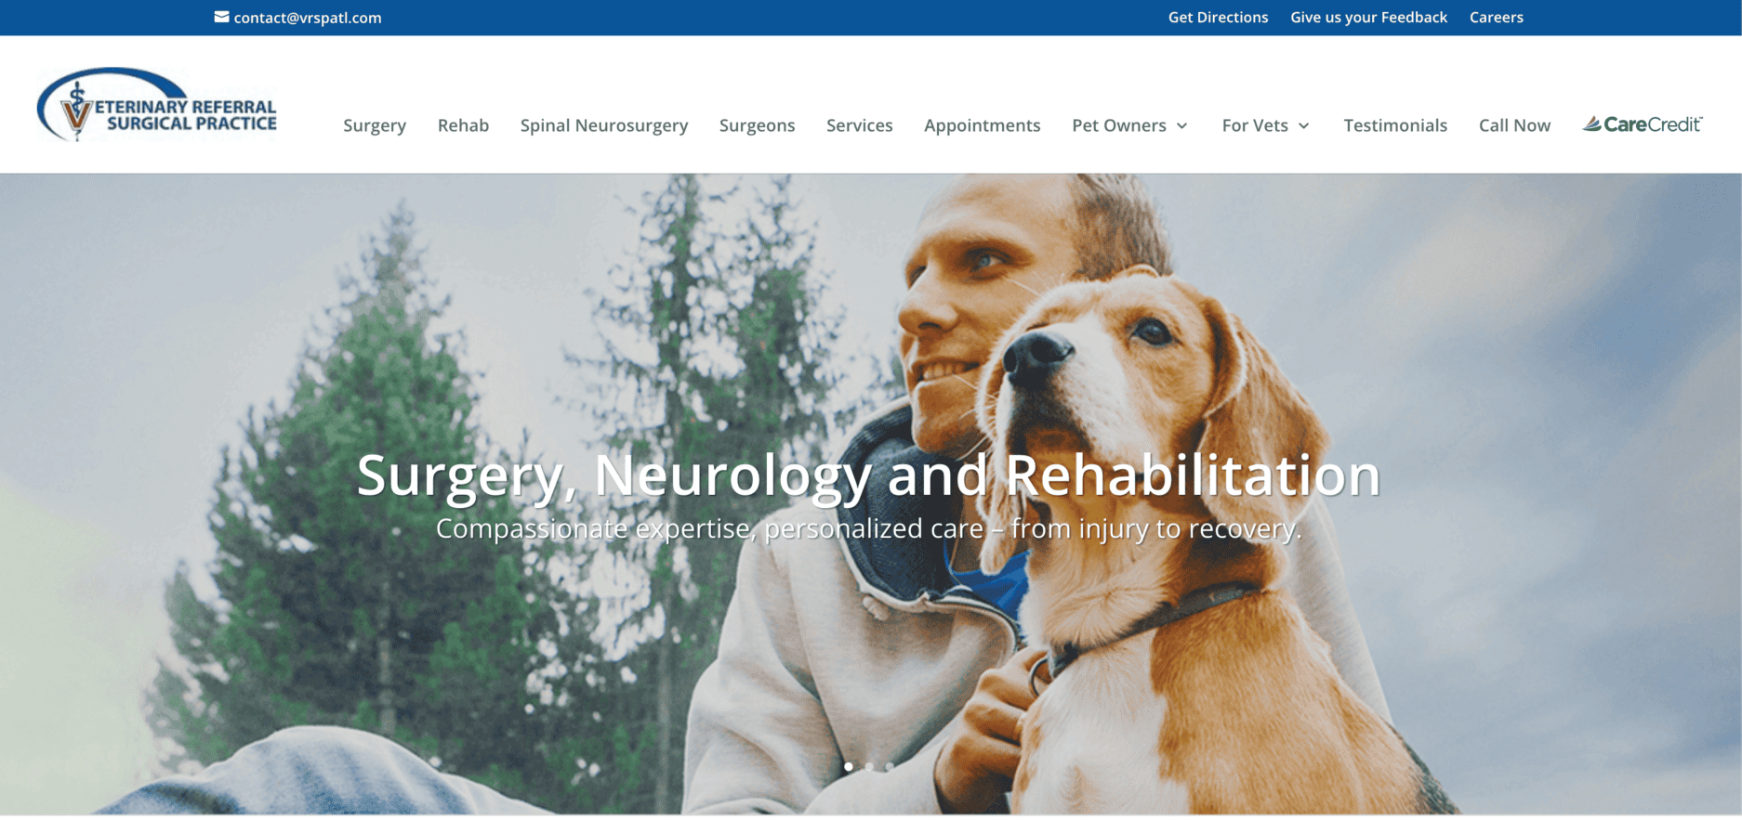Select the first slider dot

point(849,767)
